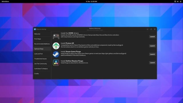
Task: Toggle the Show on startup checkbox
Action: click(x=35, y=29)
